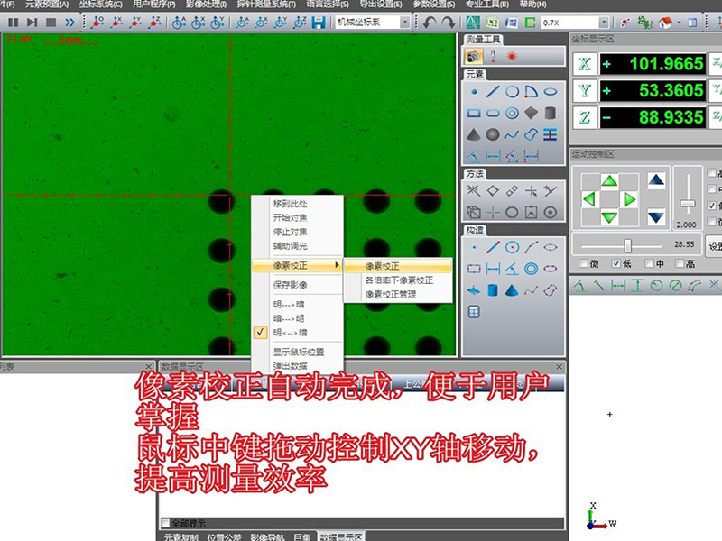
Task: Click the construct blue cylinder icon
Action: [493, 290]
